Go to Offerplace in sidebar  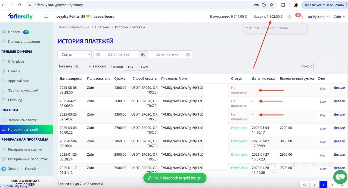pos(16,61)
